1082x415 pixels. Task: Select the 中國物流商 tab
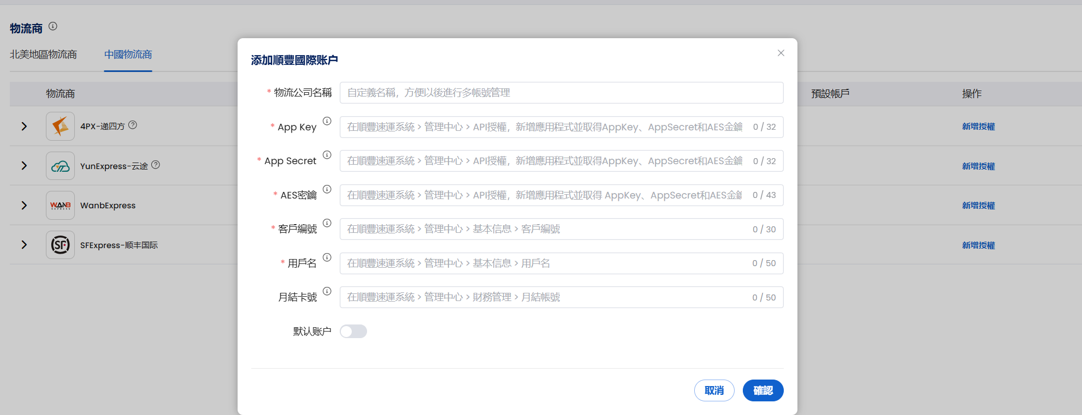tap(128, 55)
